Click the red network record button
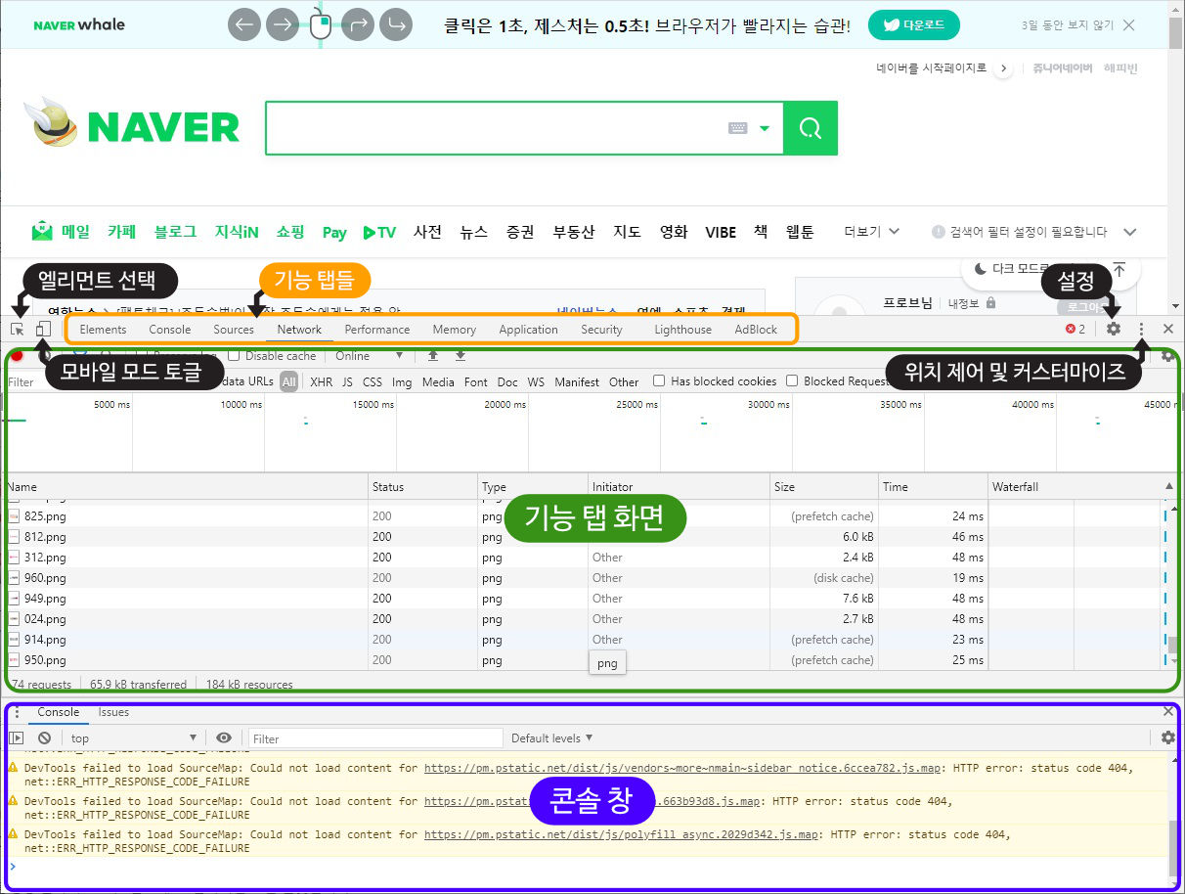Screen dimensions: 1185x894 point(18,356)
